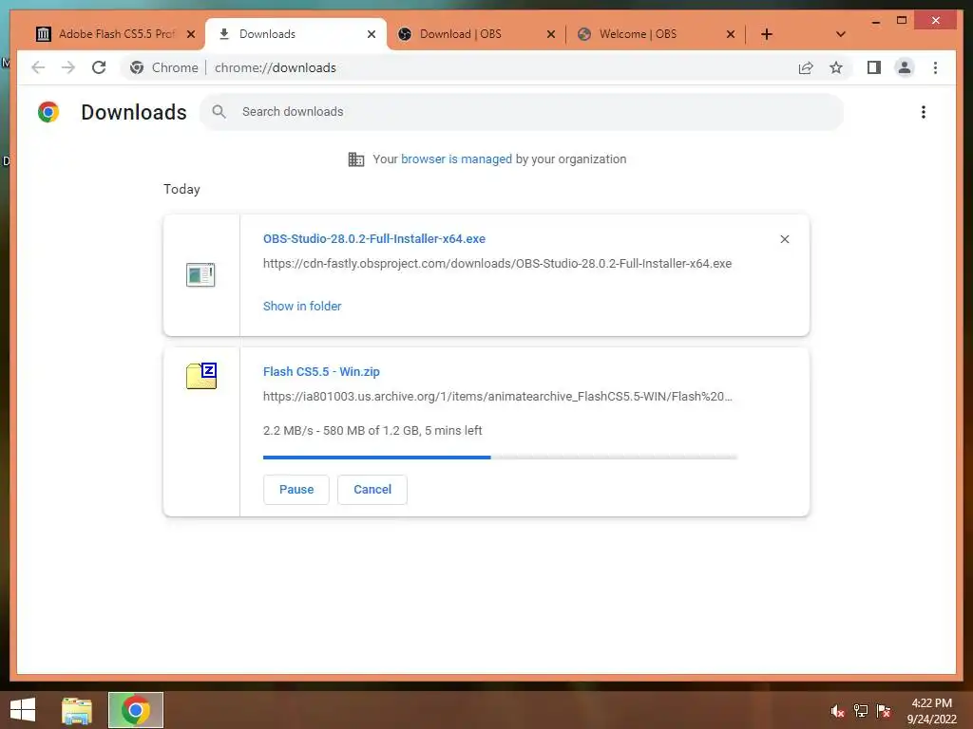Image resolution: width=973 pixels, height=729 pixels.
Task: Open the Action Center flag icon
Action: click(884, 711)
